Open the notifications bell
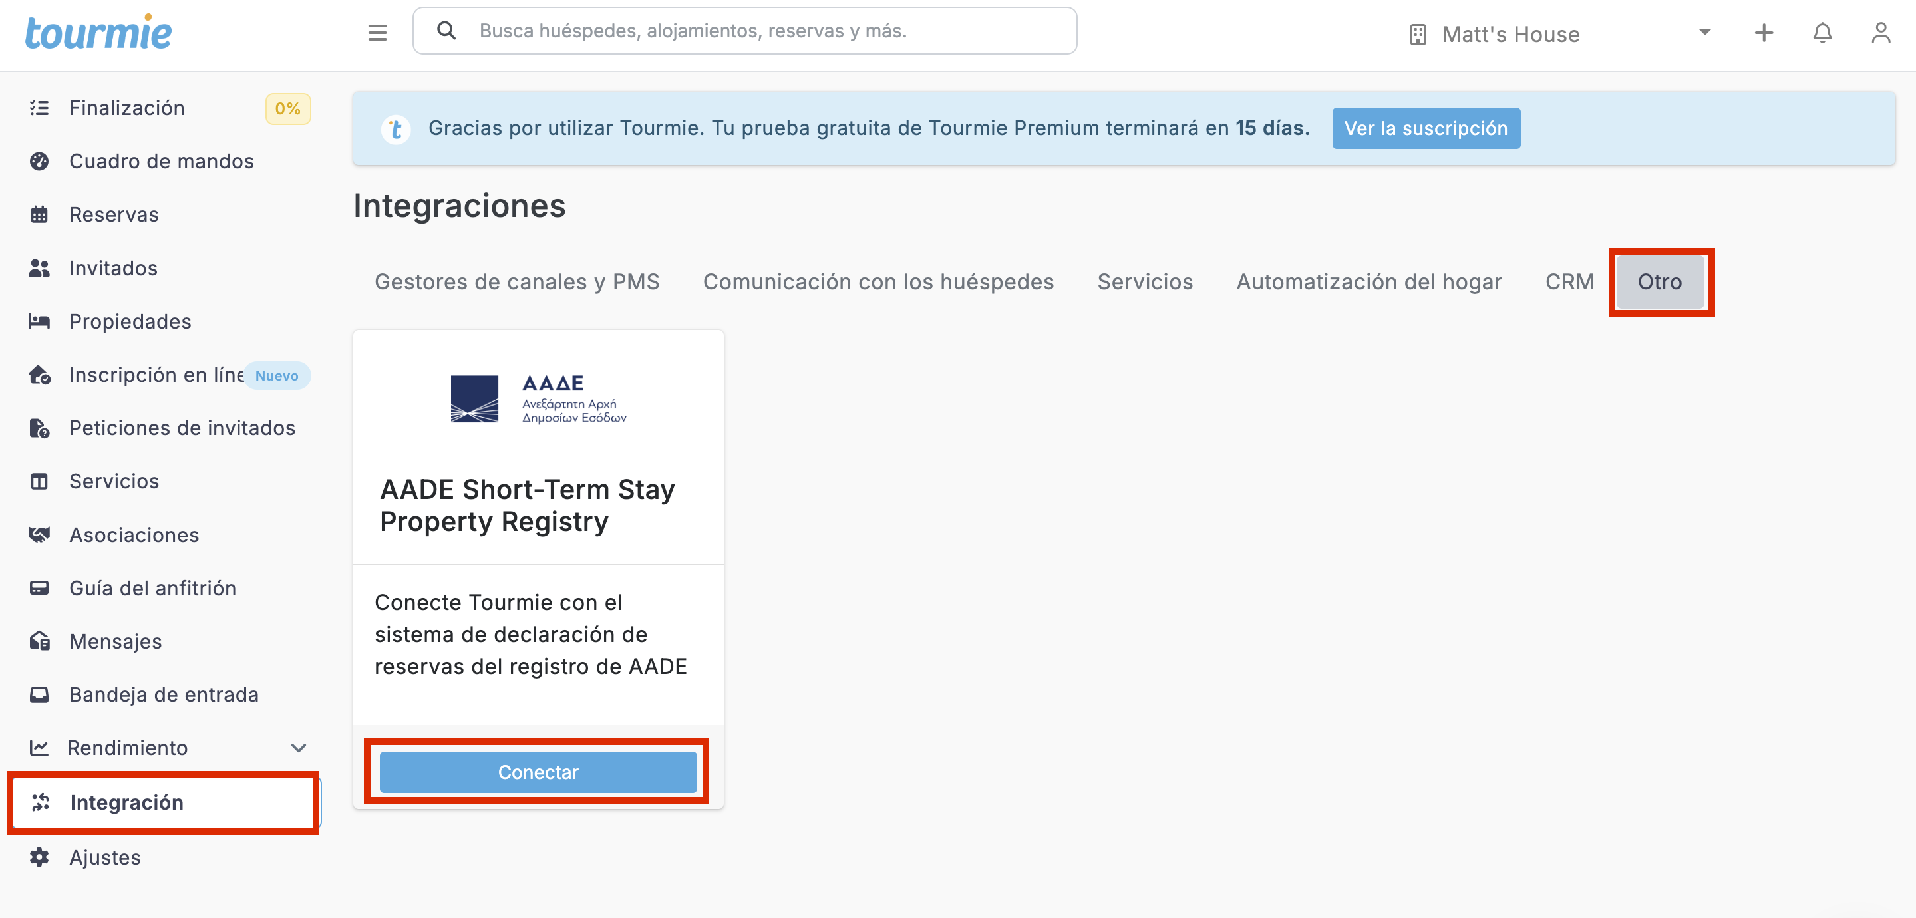Viewport: 1916px width, 918px height. [1822, 33]
